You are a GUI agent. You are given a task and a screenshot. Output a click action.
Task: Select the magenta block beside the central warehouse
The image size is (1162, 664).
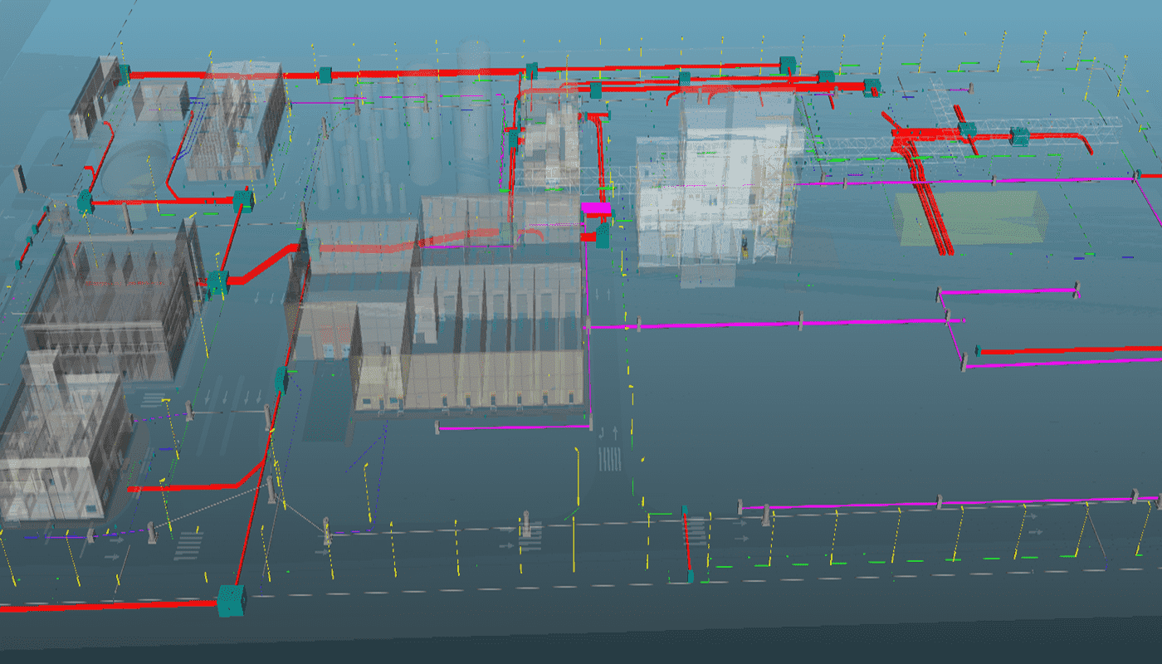(x=596, y=207)
